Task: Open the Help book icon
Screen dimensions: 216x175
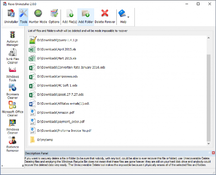Action: (122, 13)
